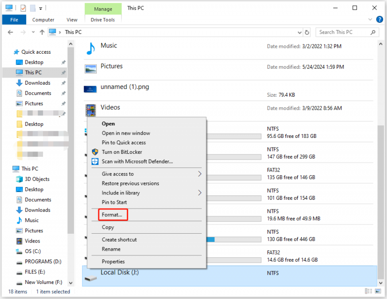
Task: Open the Drive Tools ribbon tab
Action: 103,20
